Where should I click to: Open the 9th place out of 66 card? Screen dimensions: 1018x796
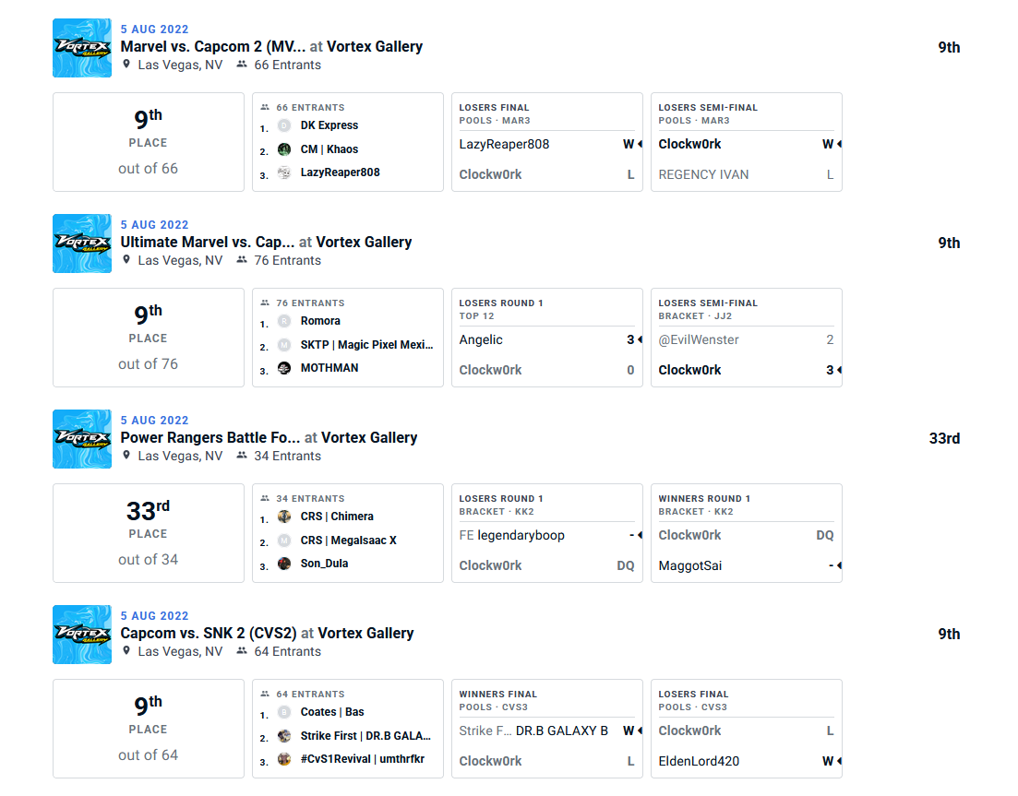pyautogui.click(x=149, y=142)
